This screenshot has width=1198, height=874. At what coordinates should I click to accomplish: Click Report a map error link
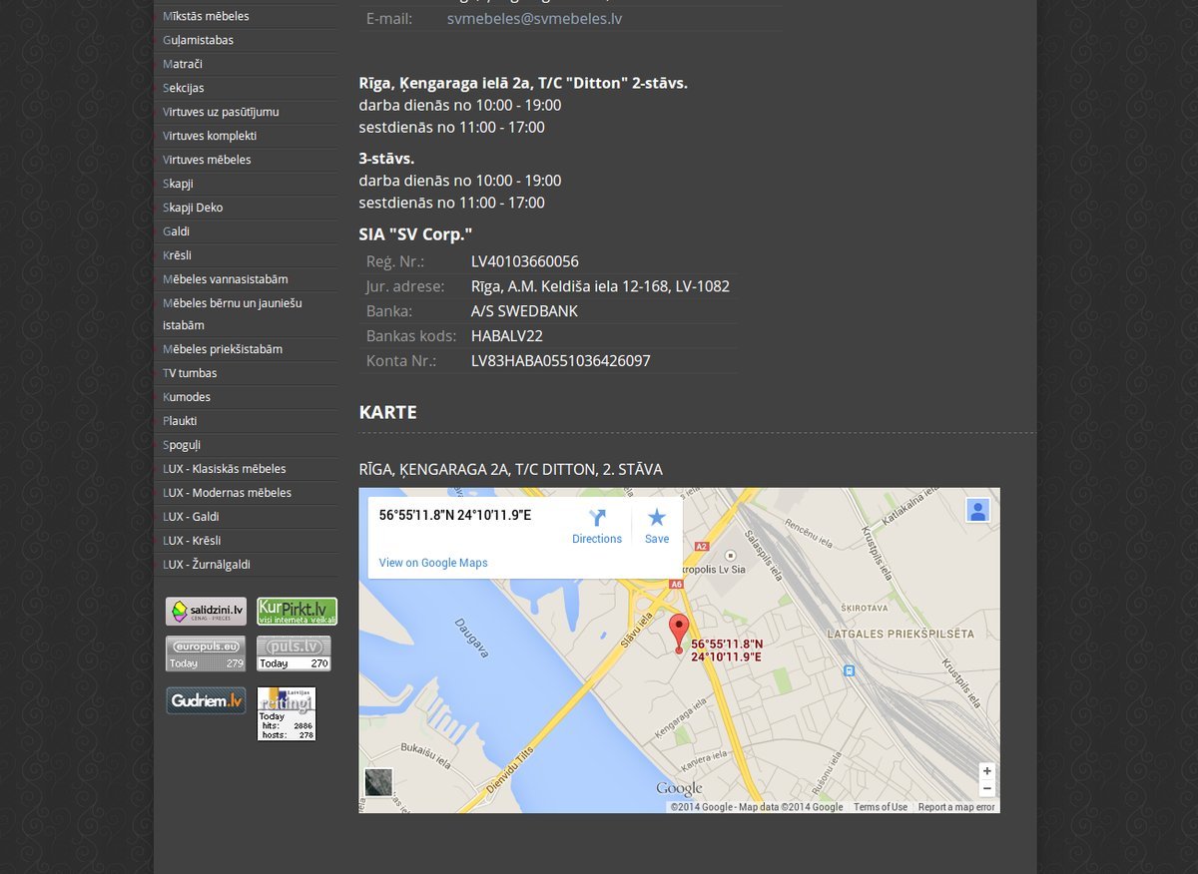[x=956, y=807]
